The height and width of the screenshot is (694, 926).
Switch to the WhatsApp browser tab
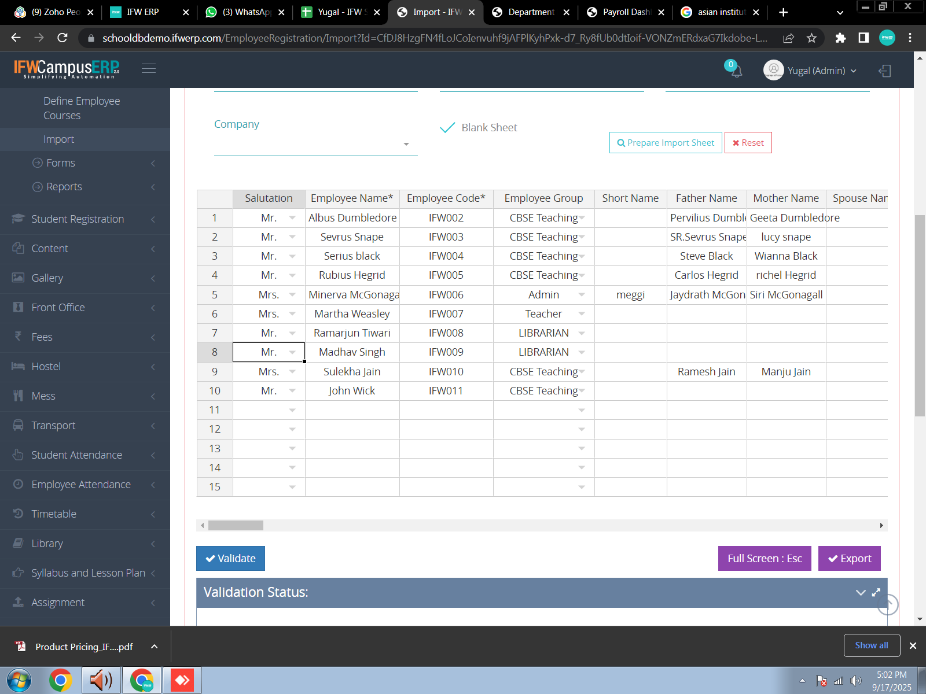[x=245, y=12]
